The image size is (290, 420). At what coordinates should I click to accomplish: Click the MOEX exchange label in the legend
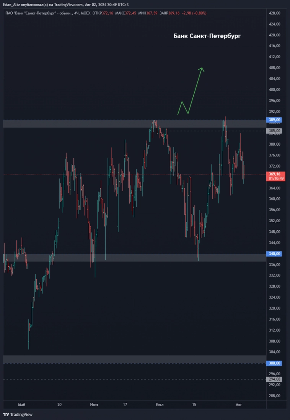(86, 13)
